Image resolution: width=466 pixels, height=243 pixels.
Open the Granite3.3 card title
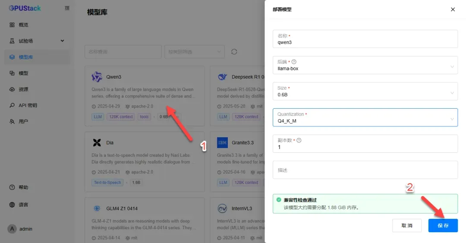click(242, 142)
